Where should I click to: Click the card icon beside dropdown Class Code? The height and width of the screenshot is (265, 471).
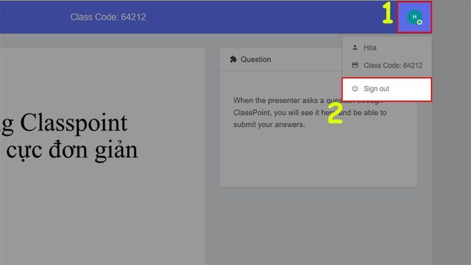[355, 65]
